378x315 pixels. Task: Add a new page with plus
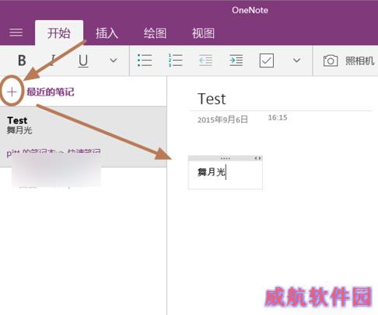[x=12, y=92]
